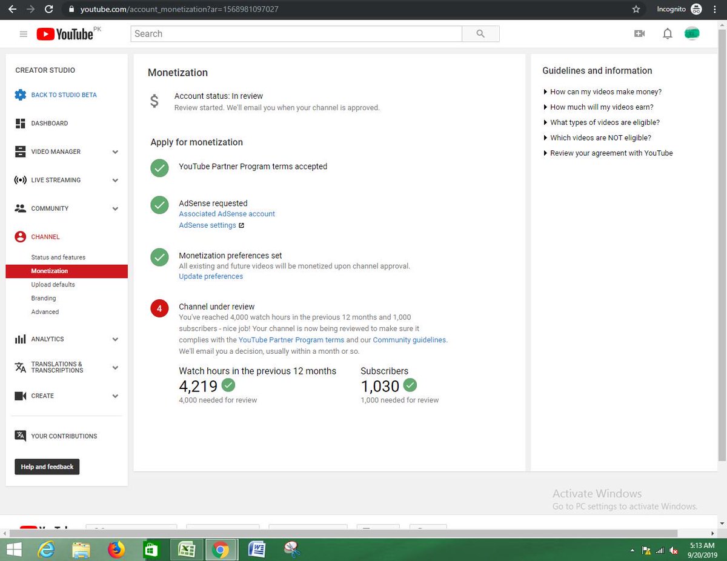Click the Channel person icon
727x561 pixels.
pyautogui.click(x=21, y=237)
